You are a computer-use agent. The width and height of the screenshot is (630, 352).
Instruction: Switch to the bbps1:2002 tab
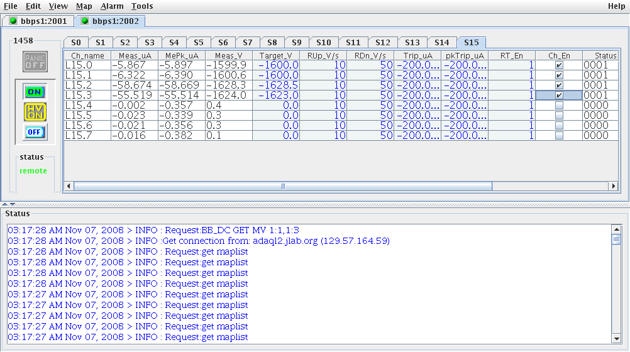[x=109, y=21]
